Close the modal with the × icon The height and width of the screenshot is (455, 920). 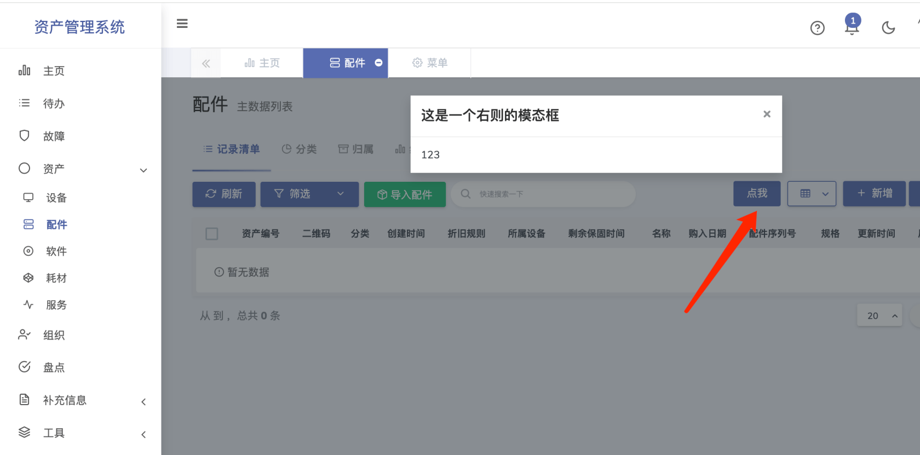pyautogui.click(x=767, y=114)
